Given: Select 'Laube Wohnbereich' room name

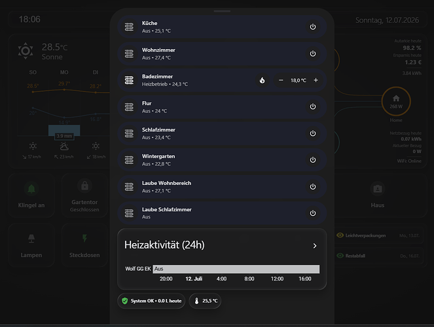Looking at the screenshot, I should 166,183.
